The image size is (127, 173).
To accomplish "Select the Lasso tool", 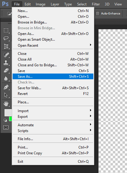I will click(x=6, y=38).
